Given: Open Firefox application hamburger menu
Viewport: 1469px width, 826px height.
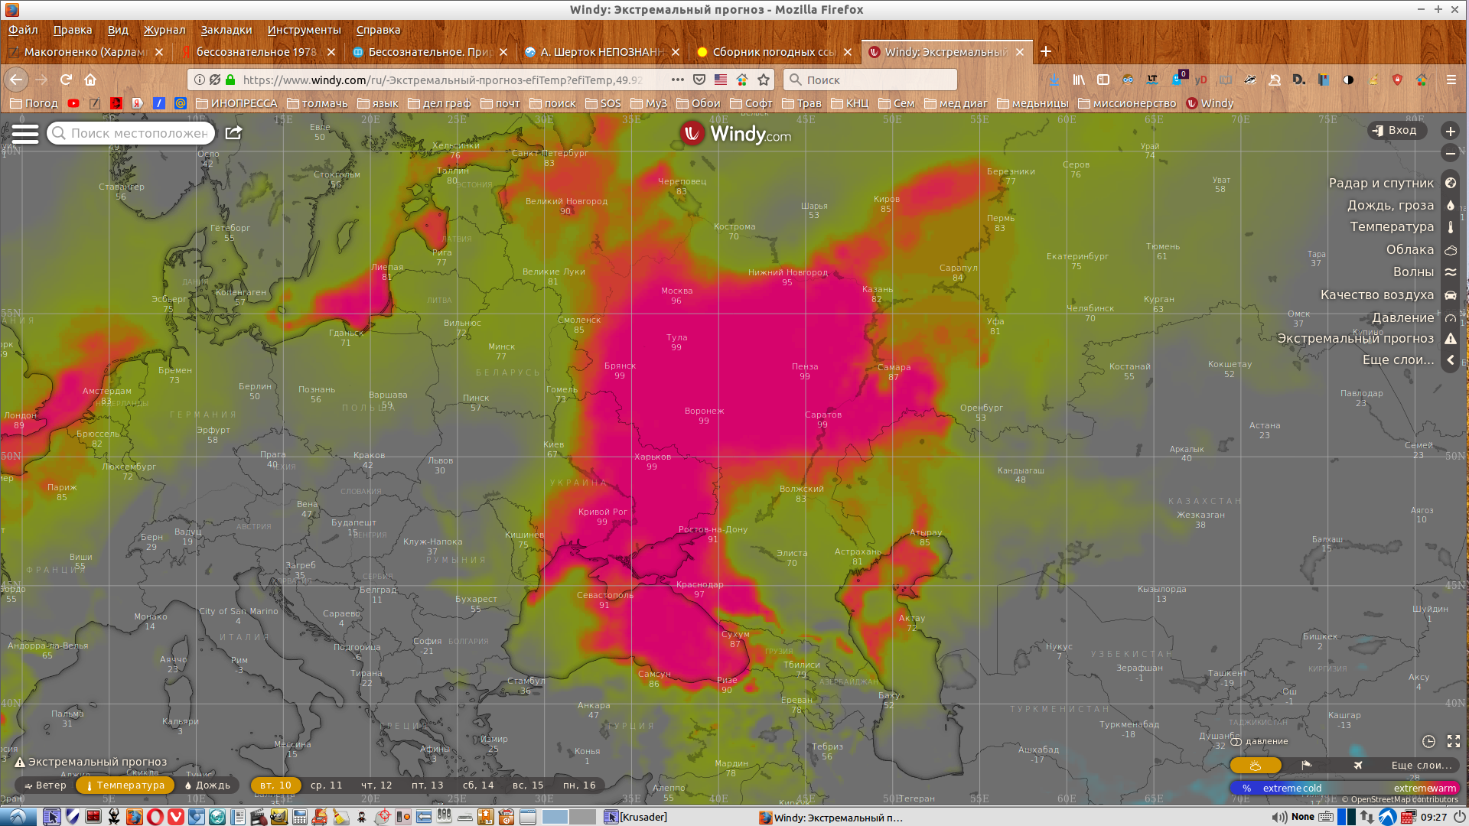Looking at the screenshot, I should coord(1451,80).
